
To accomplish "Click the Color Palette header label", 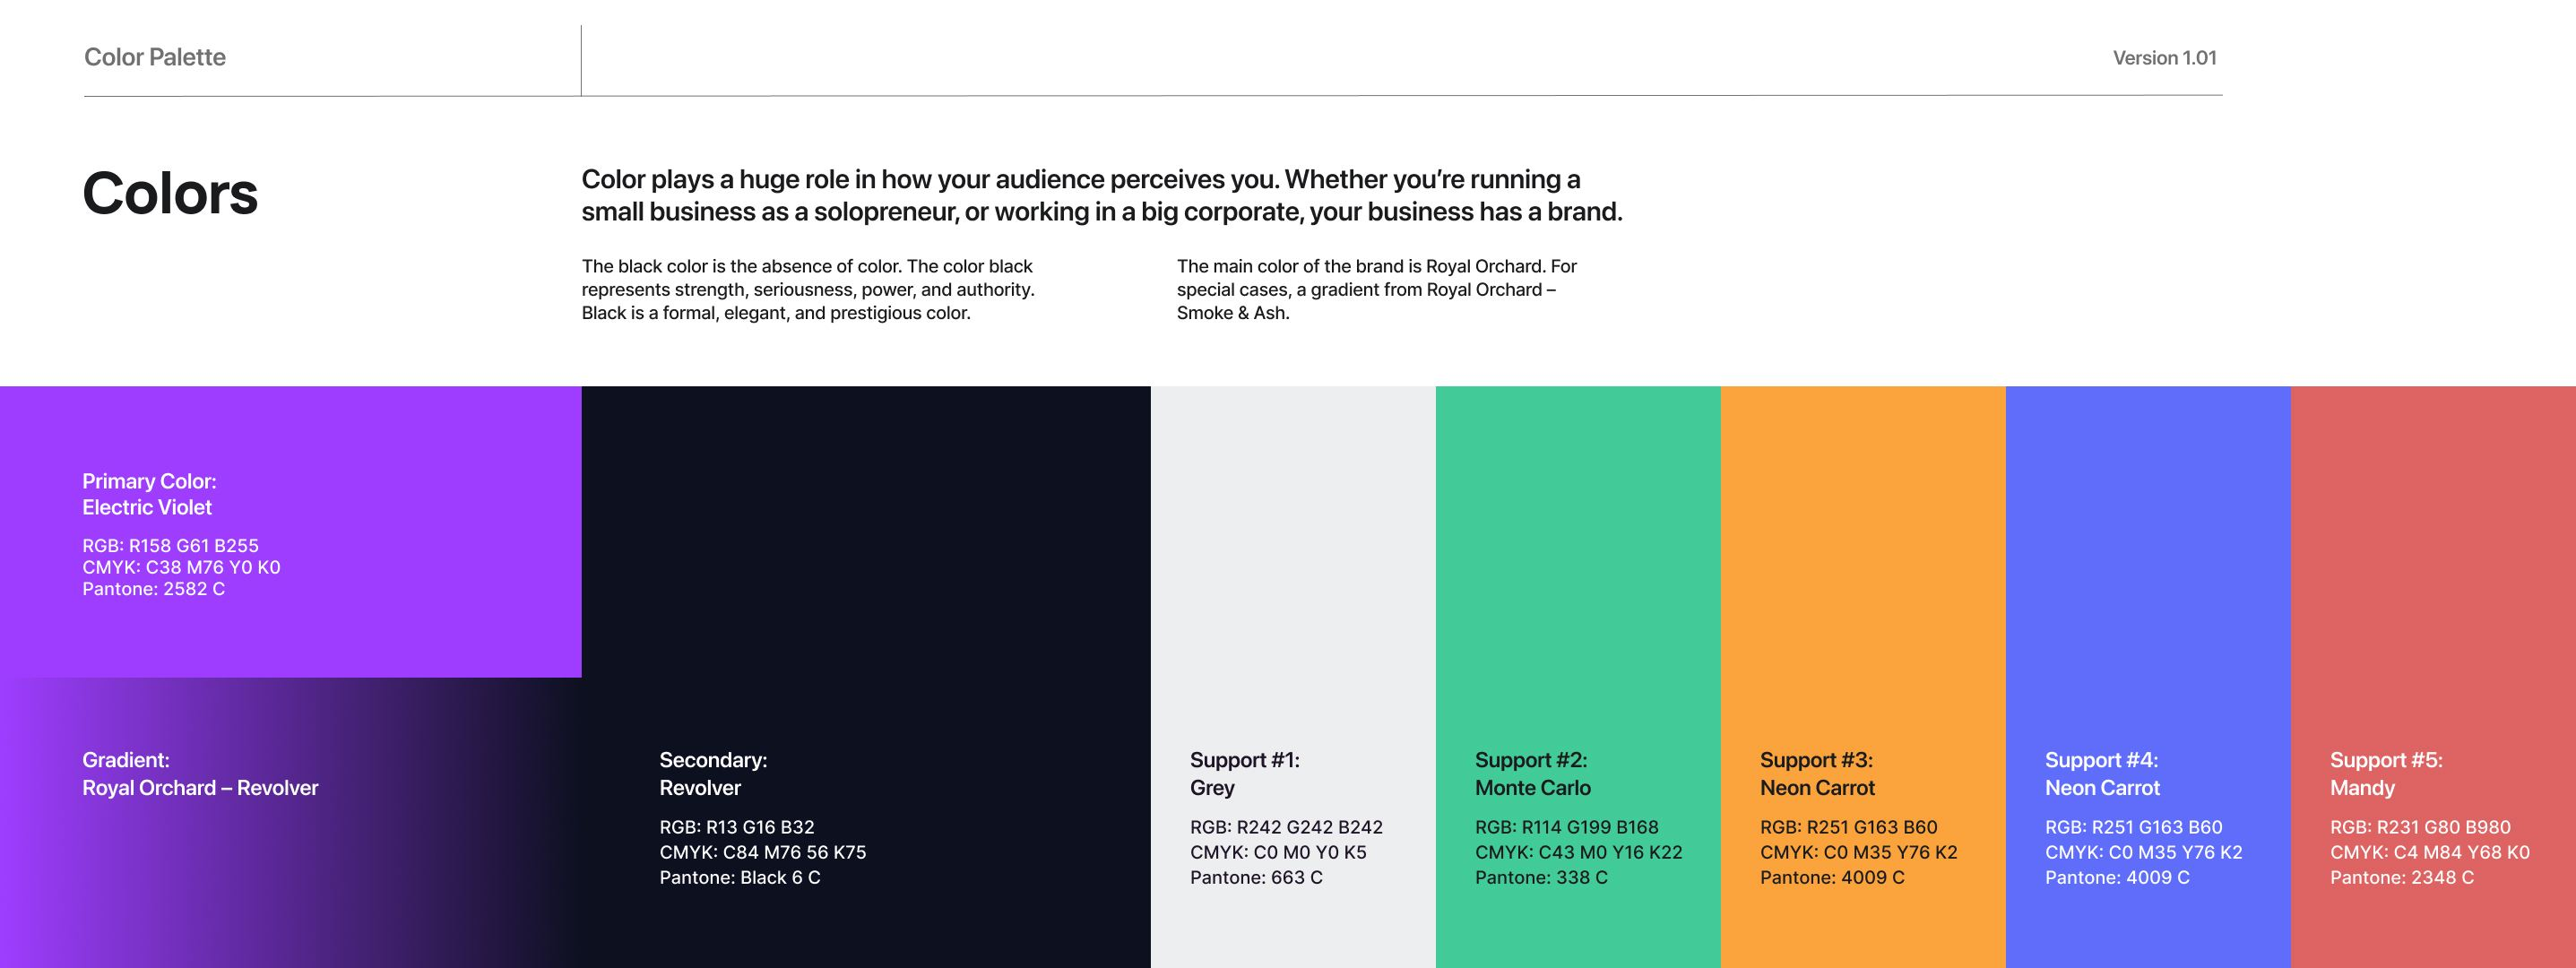I will 155,57.
